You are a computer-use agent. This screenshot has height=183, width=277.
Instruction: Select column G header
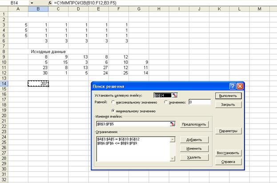coord(139,9)
